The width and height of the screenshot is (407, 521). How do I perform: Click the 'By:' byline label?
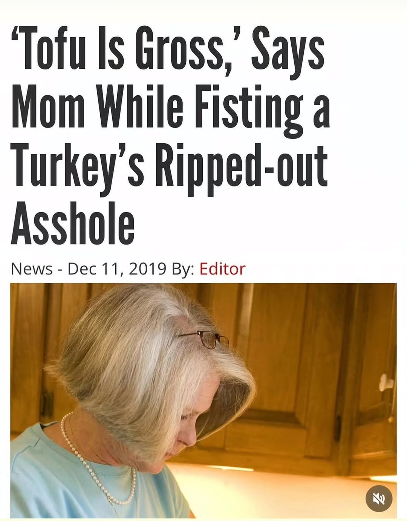[183, 269]
